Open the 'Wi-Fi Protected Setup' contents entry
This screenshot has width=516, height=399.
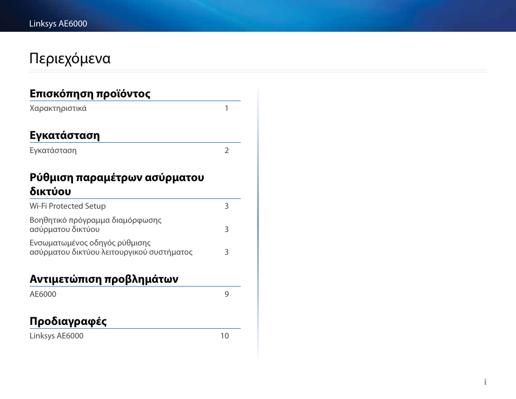68,206
